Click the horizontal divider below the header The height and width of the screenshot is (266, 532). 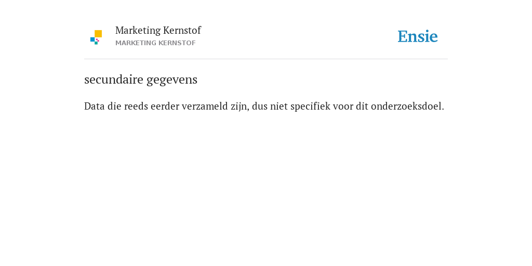coord(266,59)
